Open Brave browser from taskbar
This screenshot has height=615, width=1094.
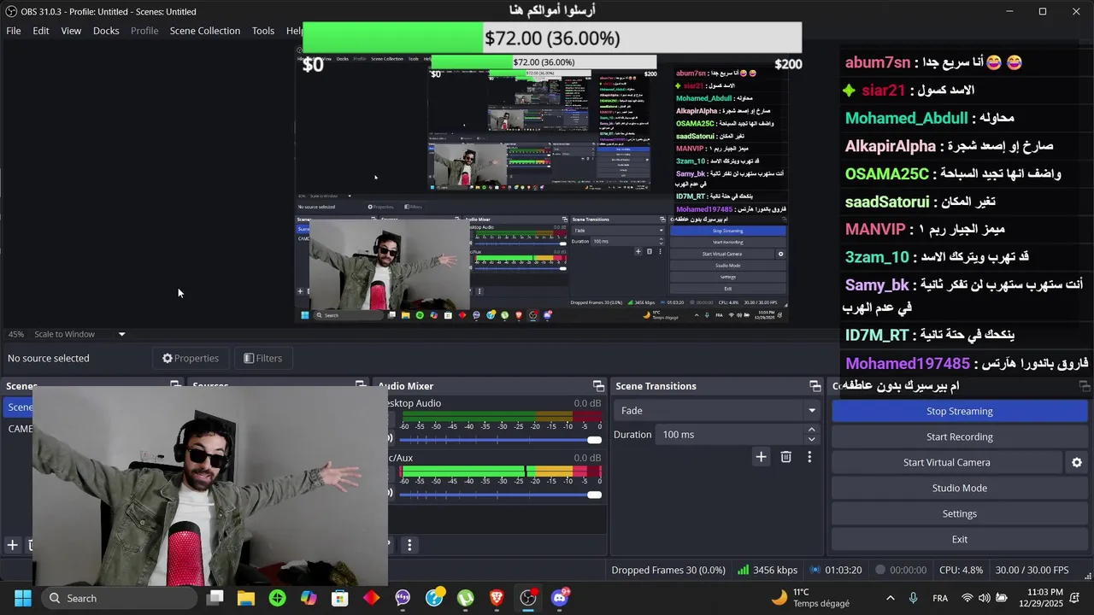pos(497,598)
